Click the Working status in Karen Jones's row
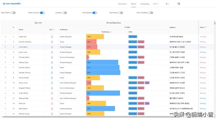This screenshot has width=217, height=121. [x=203, y=52]
